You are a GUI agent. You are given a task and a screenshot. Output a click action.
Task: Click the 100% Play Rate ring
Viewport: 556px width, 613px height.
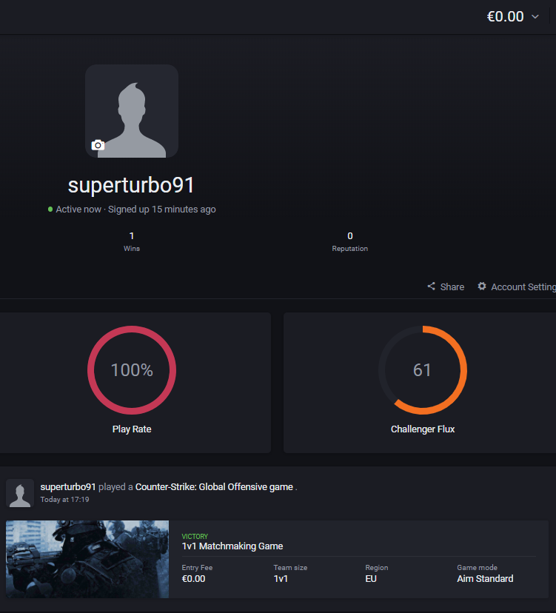132,370
